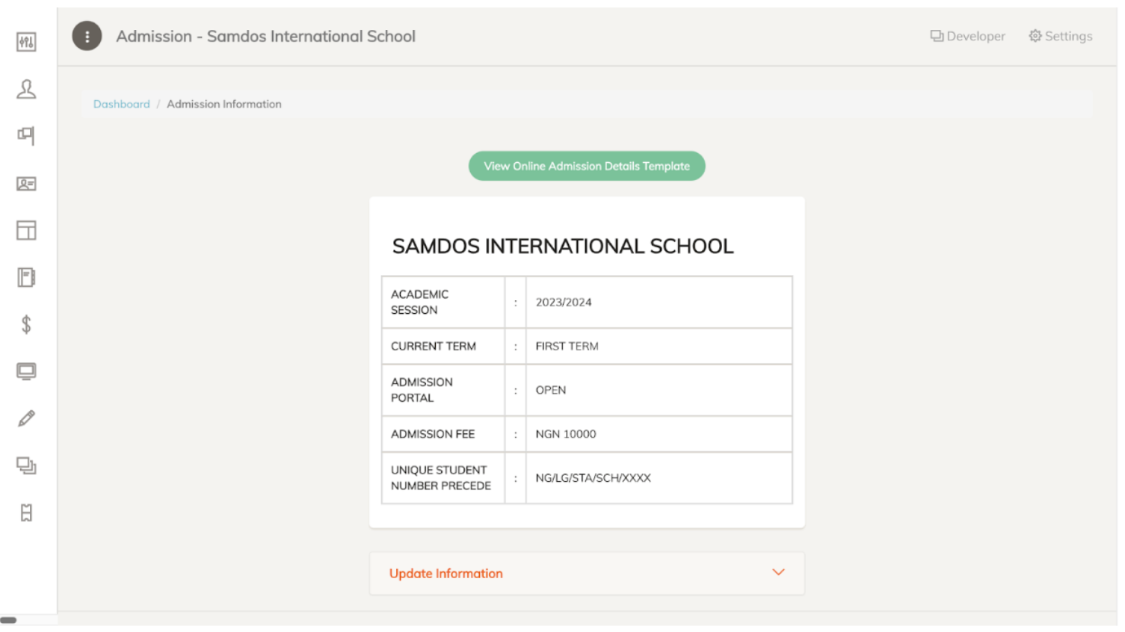1125x632 pixels.
Task: Go to Dashboard via breadcrumb
Action: point(121,105)
